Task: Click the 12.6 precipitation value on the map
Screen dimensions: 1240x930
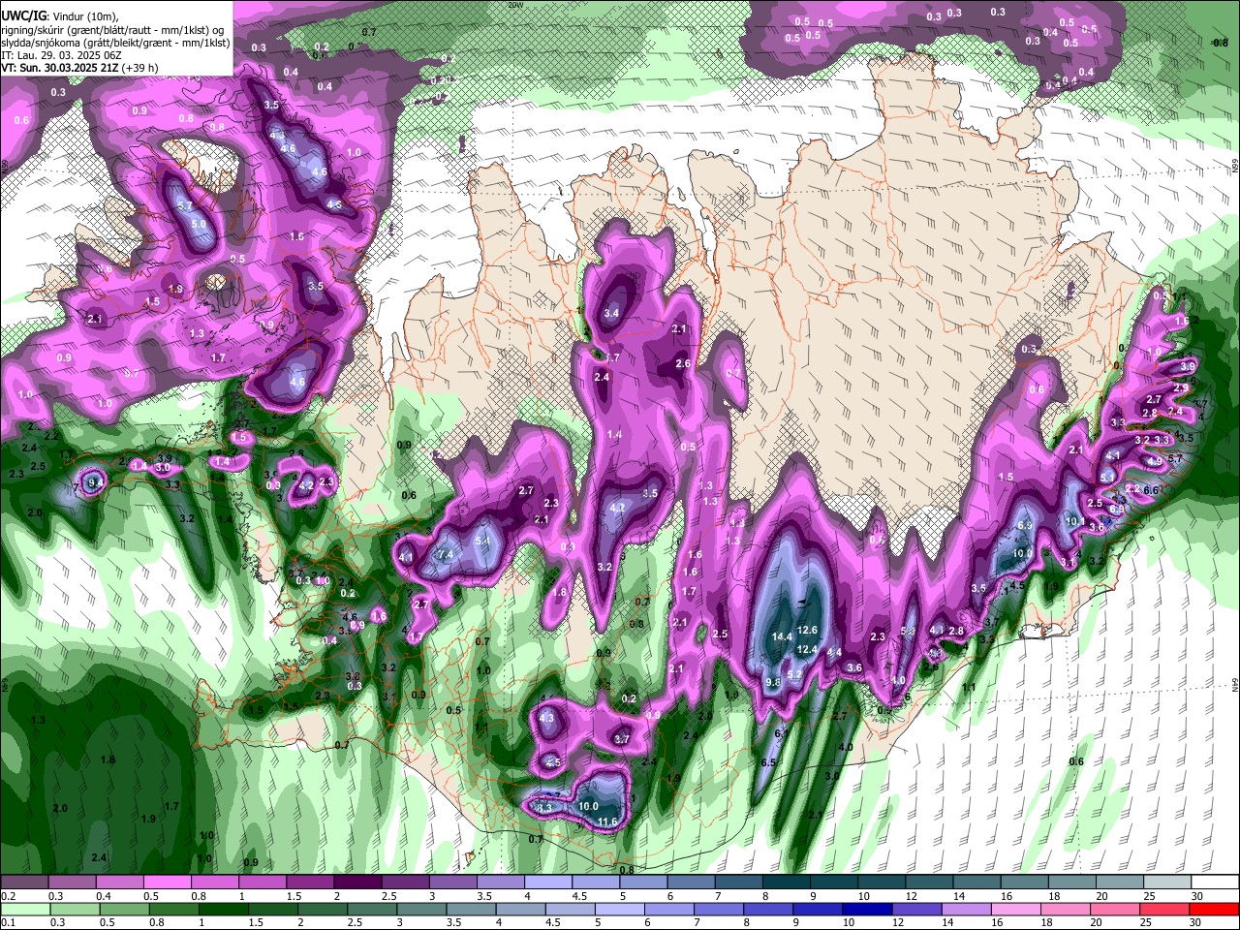Action: click(808, 631)
